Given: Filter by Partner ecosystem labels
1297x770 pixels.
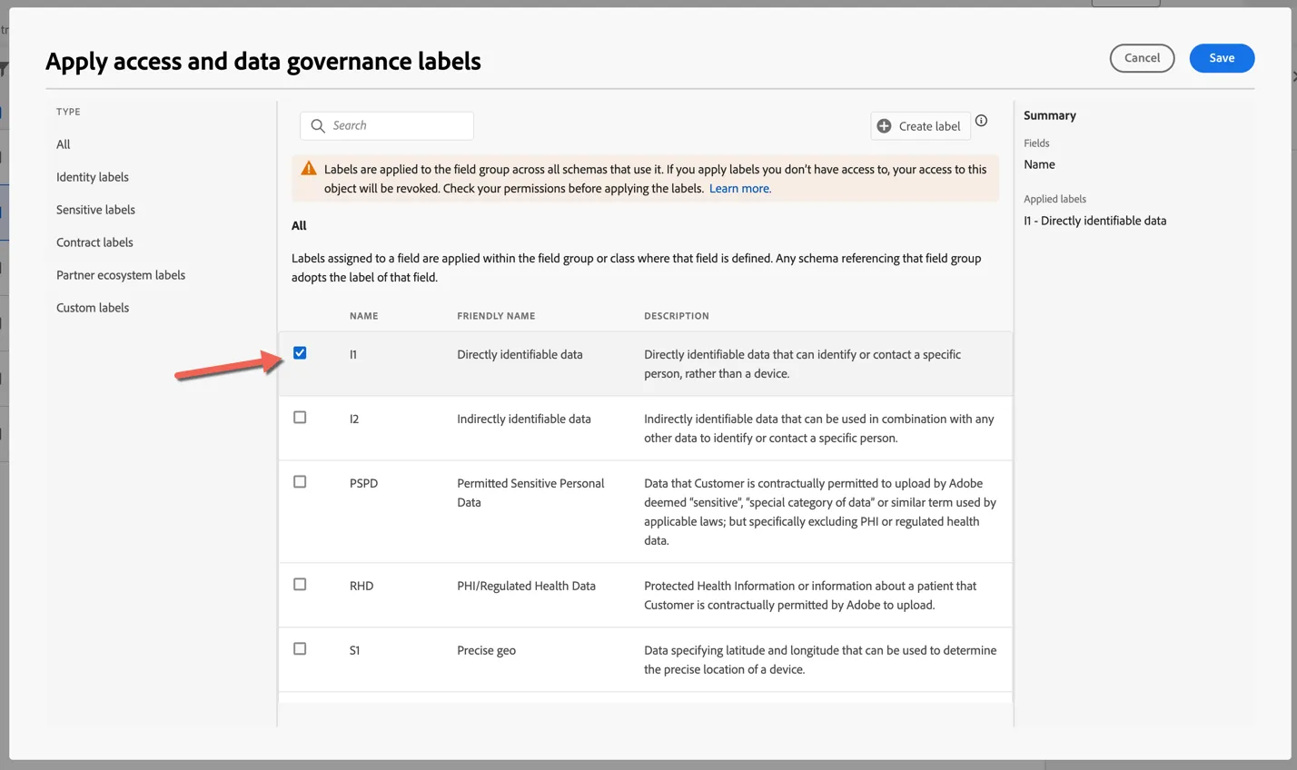Looking at the screenshot, I should [121, 275].
